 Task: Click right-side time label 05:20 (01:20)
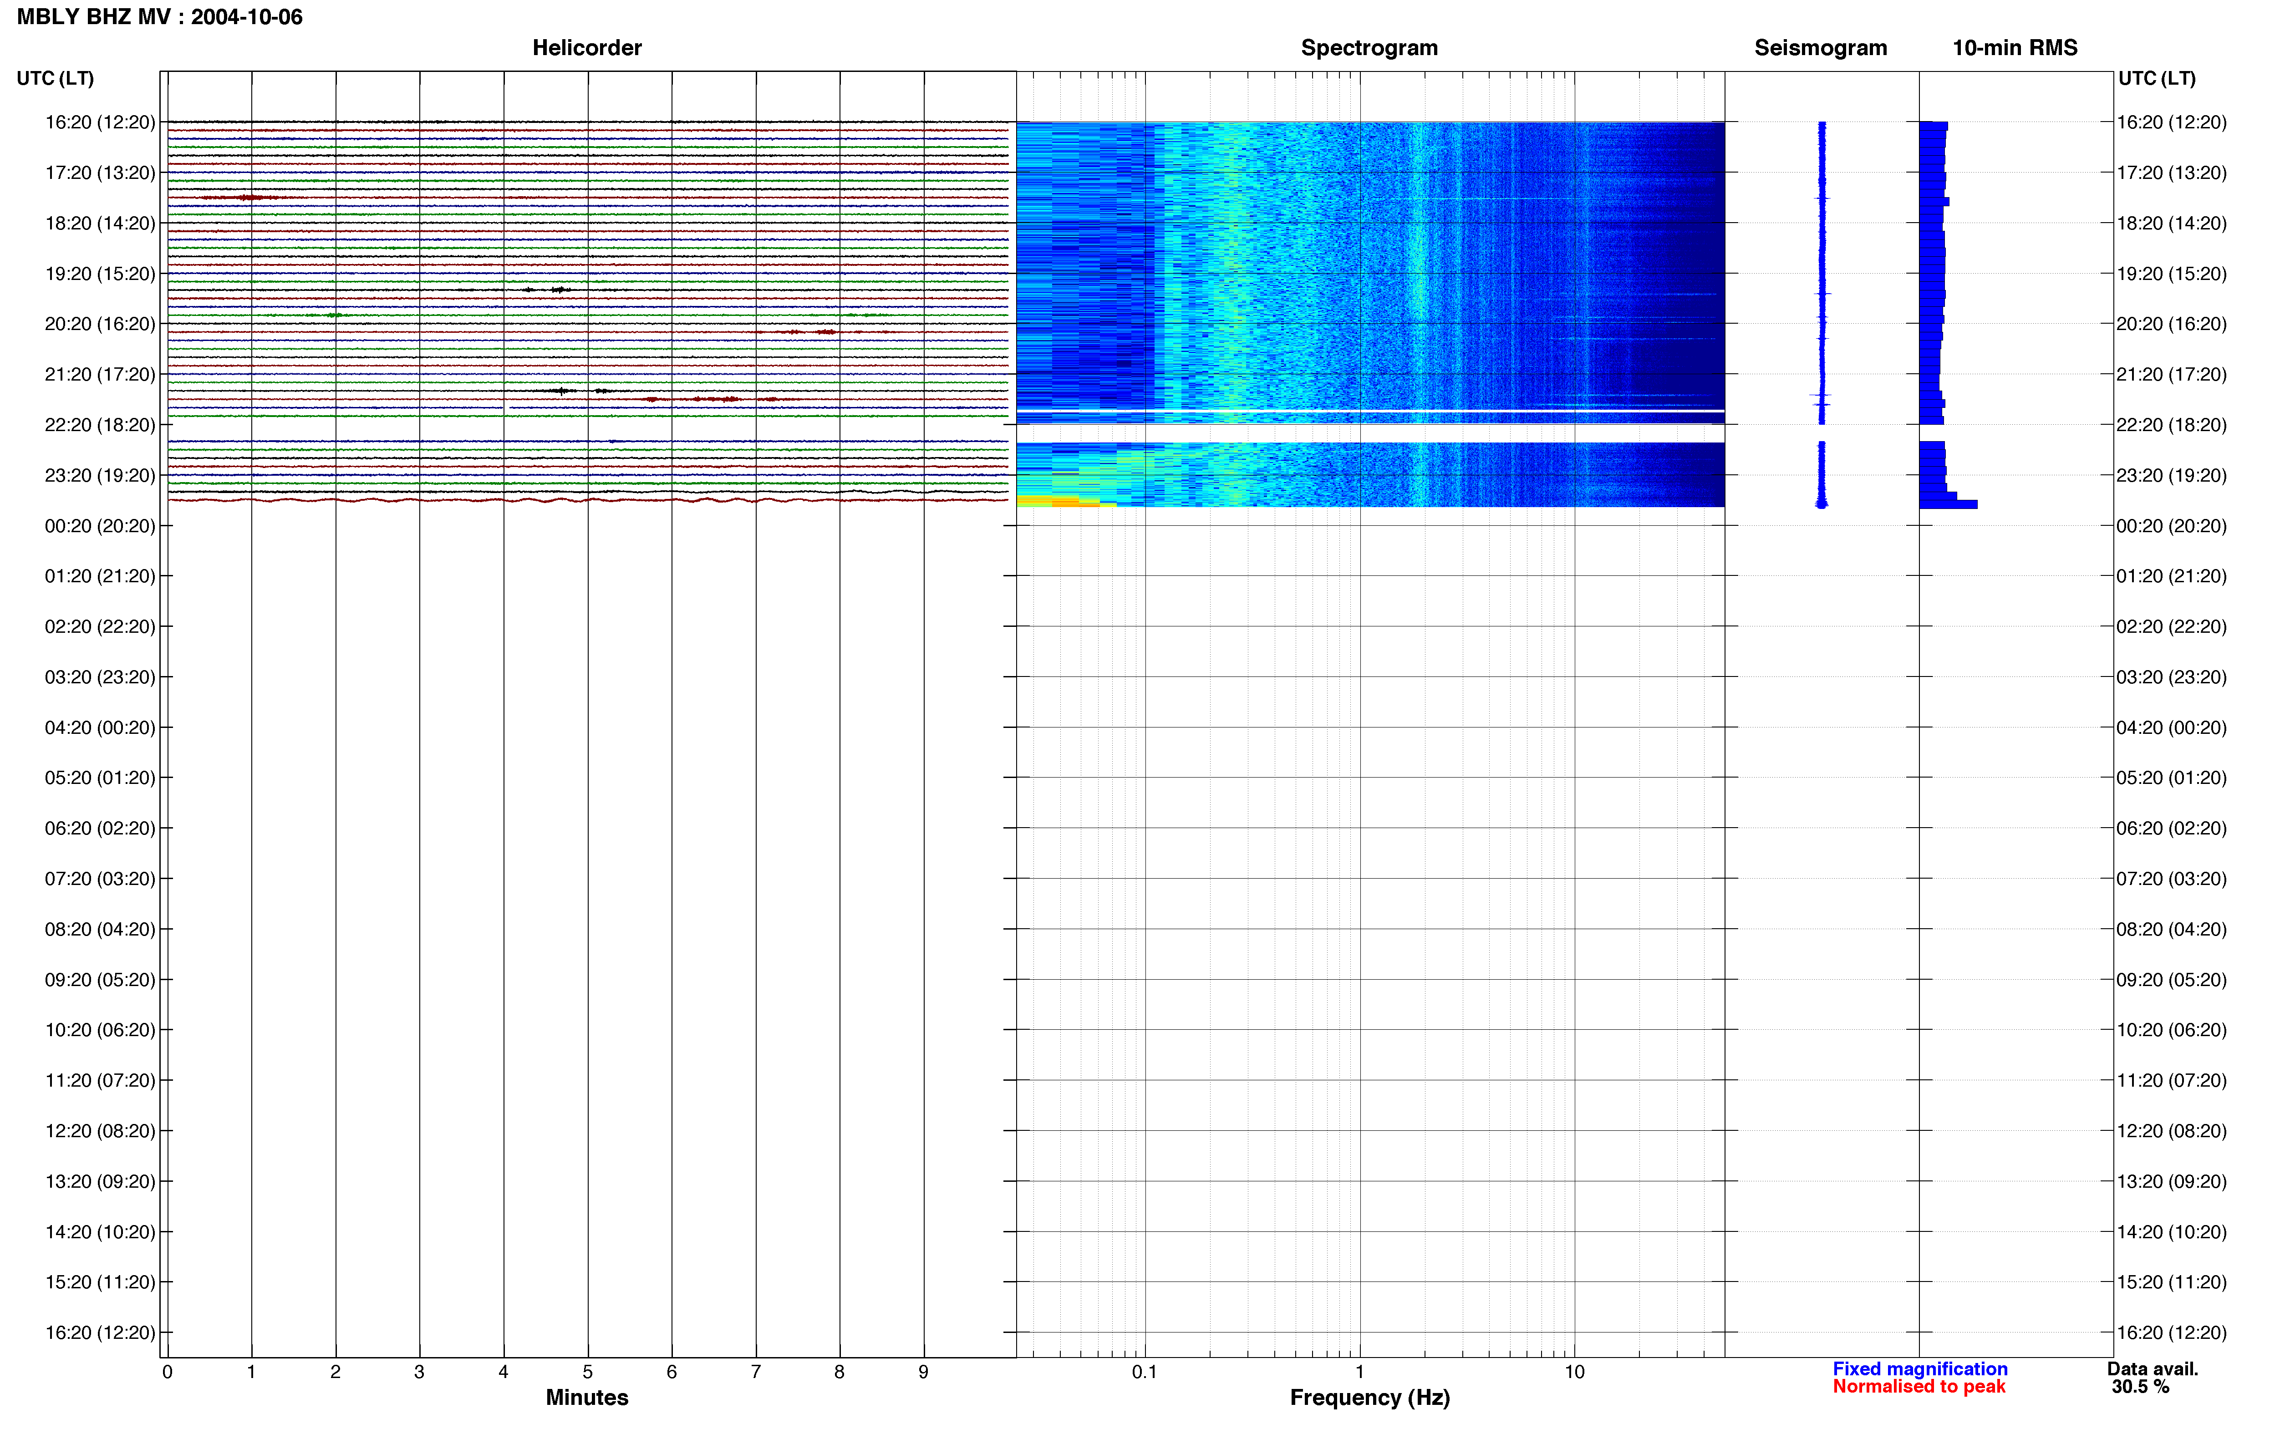[x=2172, y=778]
